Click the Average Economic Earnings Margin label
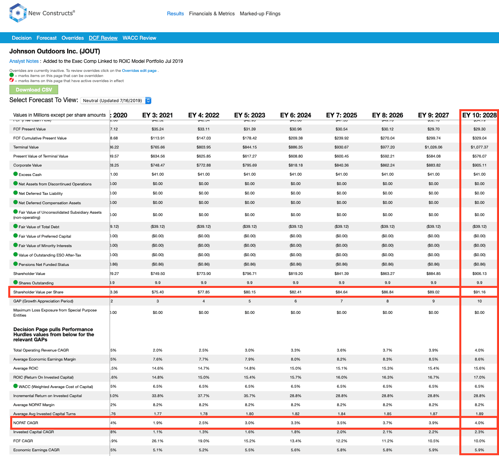The image size is (499, 456). click(x=44, y=359)
